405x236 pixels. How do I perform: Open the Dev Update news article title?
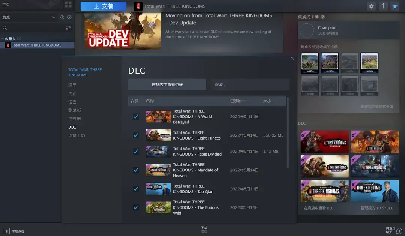click(x=219, y=19)
